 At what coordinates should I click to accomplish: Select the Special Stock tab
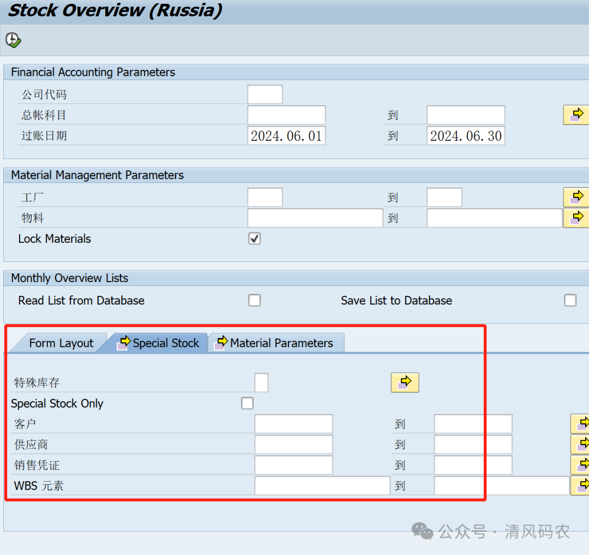tap(160, 343)
